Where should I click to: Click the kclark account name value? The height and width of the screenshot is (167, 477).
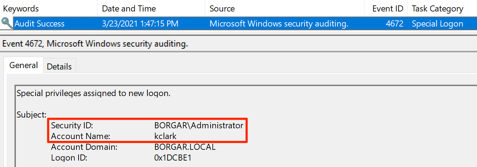pos(165,136)
